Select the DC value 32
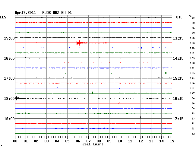The height and width of the screenshot is (149, 196). [193, 134]
